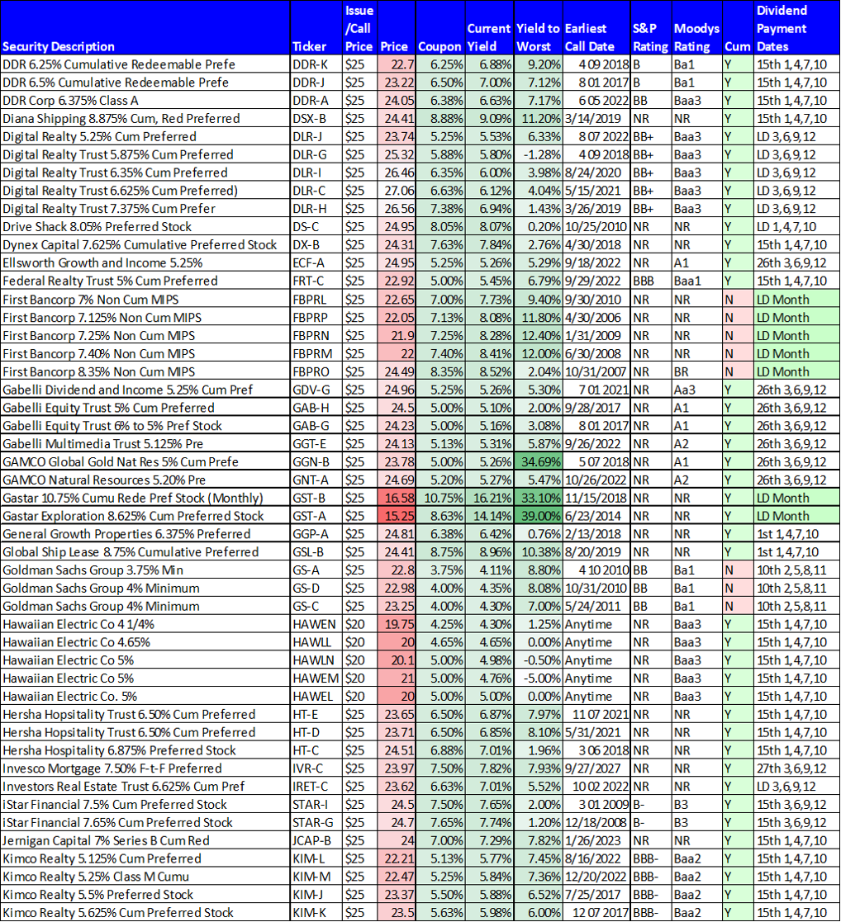Click the S&P Rating header cell

tap(650, 28)
